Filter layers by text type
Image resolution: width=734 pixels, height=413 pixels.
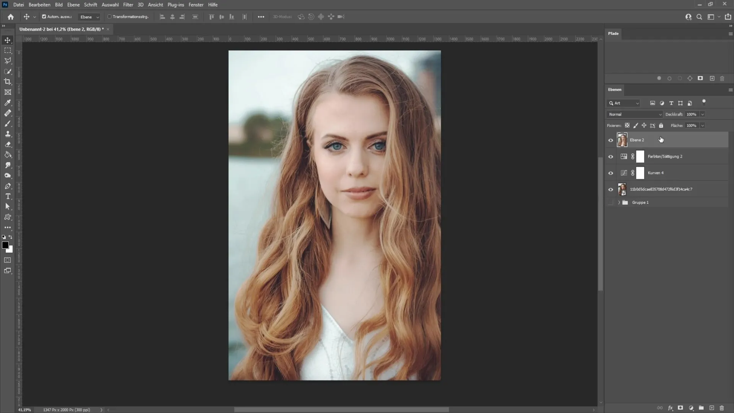click(671, 103)
